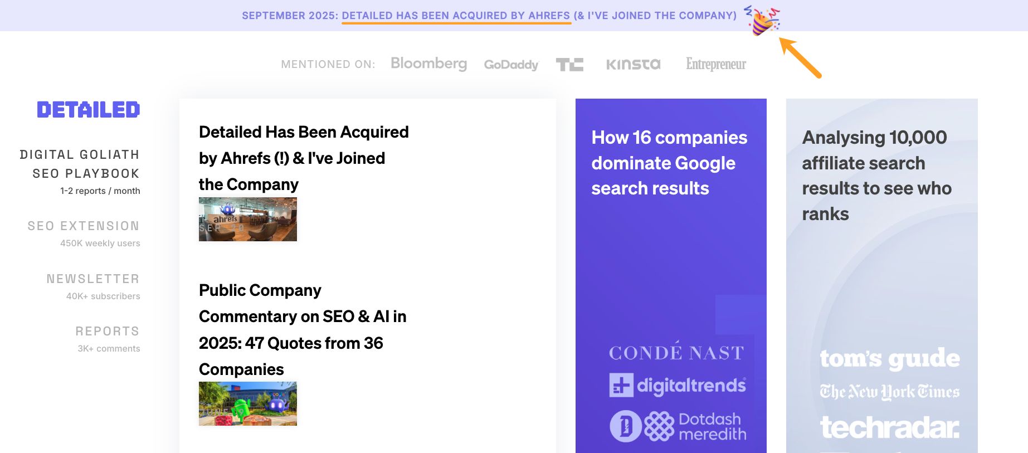Click The New York Times logo
Image resolution: width=1028 pixels, height=453 pixels.
(889, 392)
